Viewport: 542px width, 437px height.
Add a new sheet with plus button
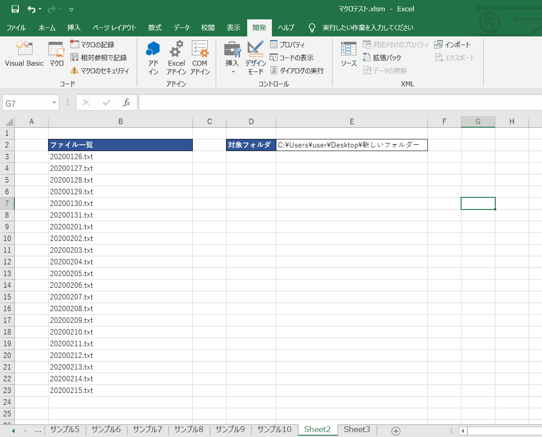[x=396, y=431]
